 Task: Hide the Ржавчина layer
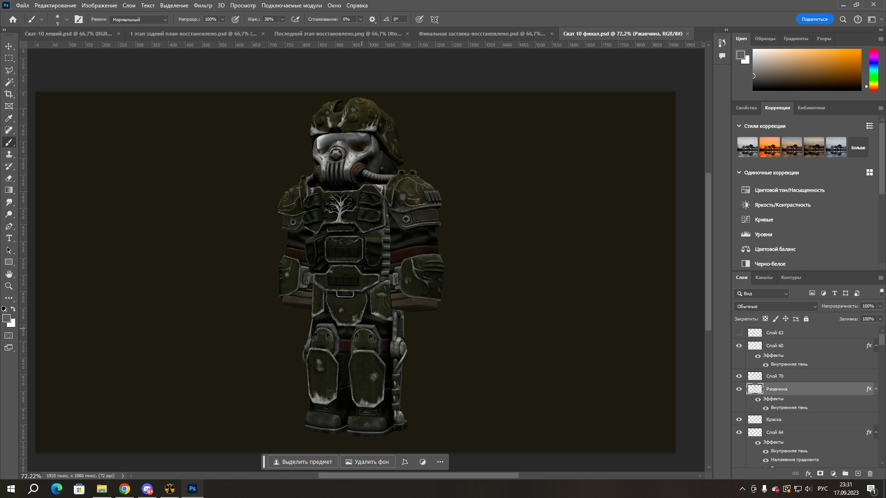click(x=739, y=389)
